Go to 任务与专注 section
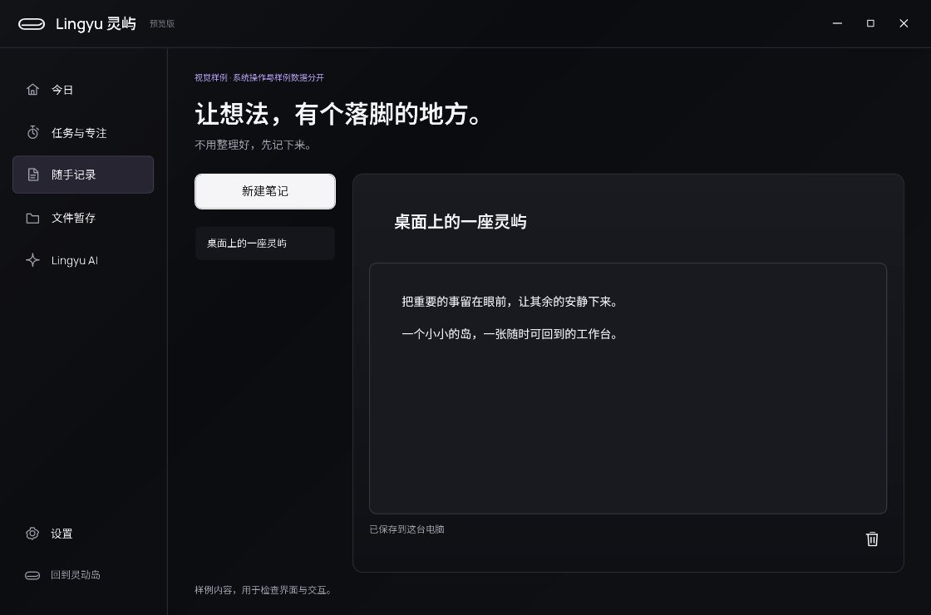The image size is (931, 615). point(83,132)
